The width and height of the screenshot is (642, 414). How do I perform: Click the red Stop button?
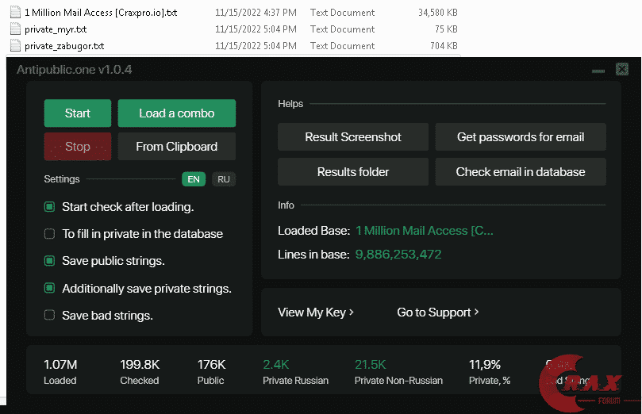78,147
